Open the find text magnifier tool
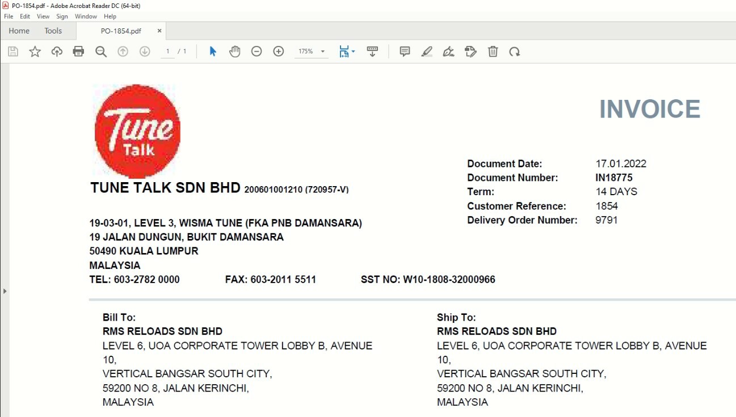Viewport: 736px width, 417px height. (x=101, y=52)
